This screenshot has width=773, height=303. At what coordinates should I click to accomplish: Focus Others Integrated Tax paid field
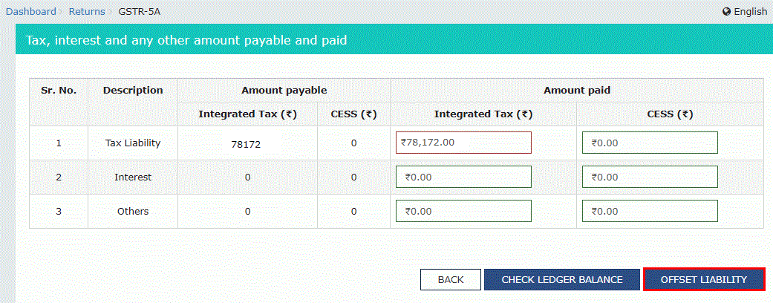pyautogui.click(x=463, y=211)
